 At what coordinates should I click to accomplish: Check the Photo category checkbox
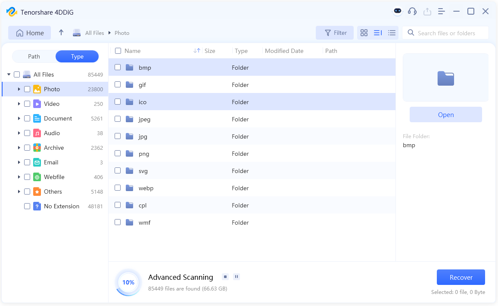[x=27, y=89]
